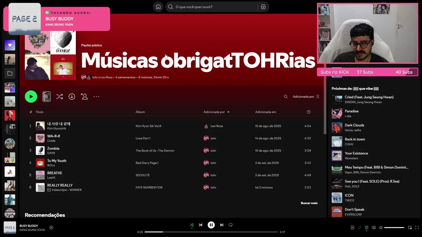Open more options three-dots for the playlist
422x237 pixels.
click(x=96, y=96)
